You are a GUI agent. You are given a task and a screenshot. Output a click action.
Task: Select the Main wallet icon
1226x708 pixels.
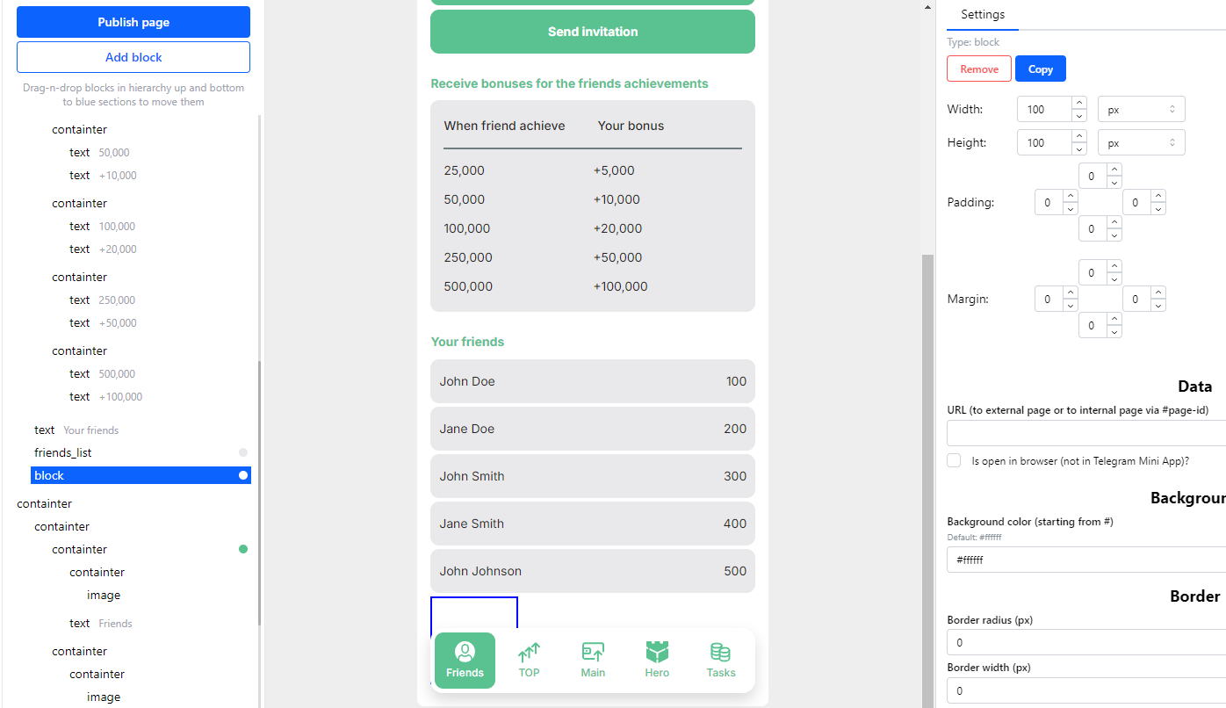click(x=593, y=652)
